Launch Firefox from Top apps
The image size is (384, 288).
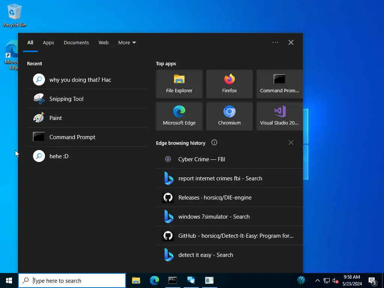click(229, 84)
